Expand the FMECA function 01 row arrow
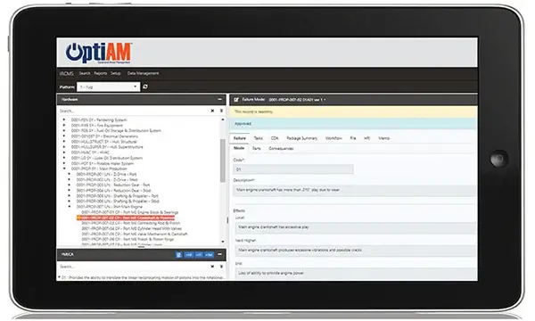Image resolution: width=535 pixels, height=321 pixels. [60, 277]
